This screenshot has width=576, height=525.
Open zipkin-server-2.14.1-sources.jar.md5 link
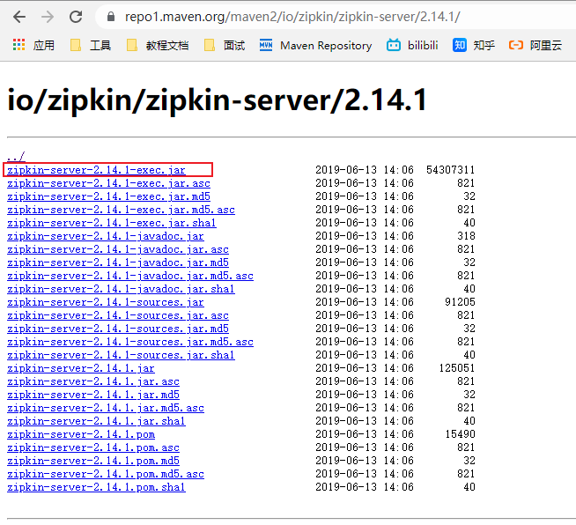coord(118,329)
